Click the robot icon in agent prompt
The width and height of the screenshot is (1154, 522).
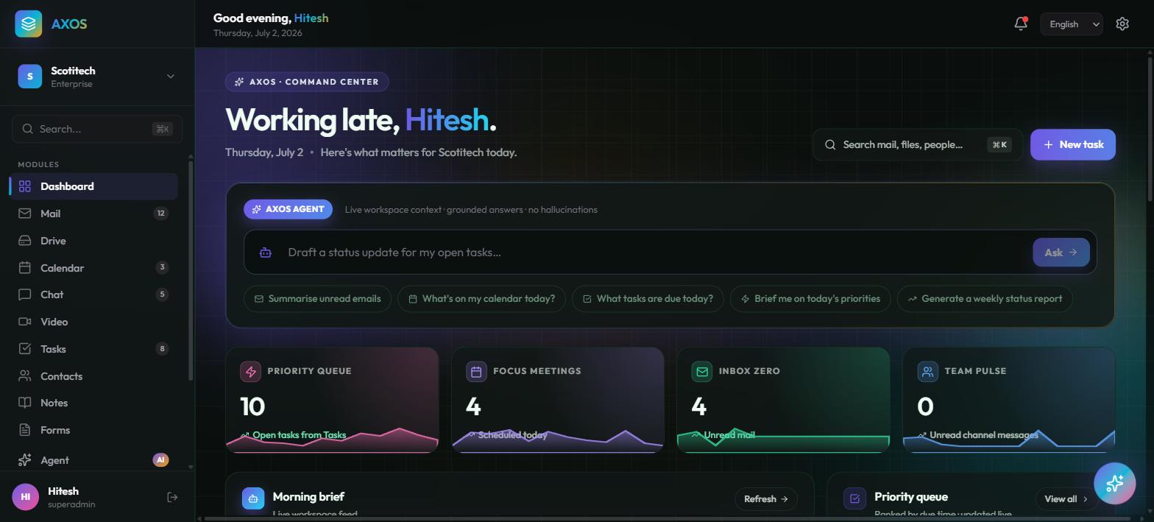coord(266,253)
